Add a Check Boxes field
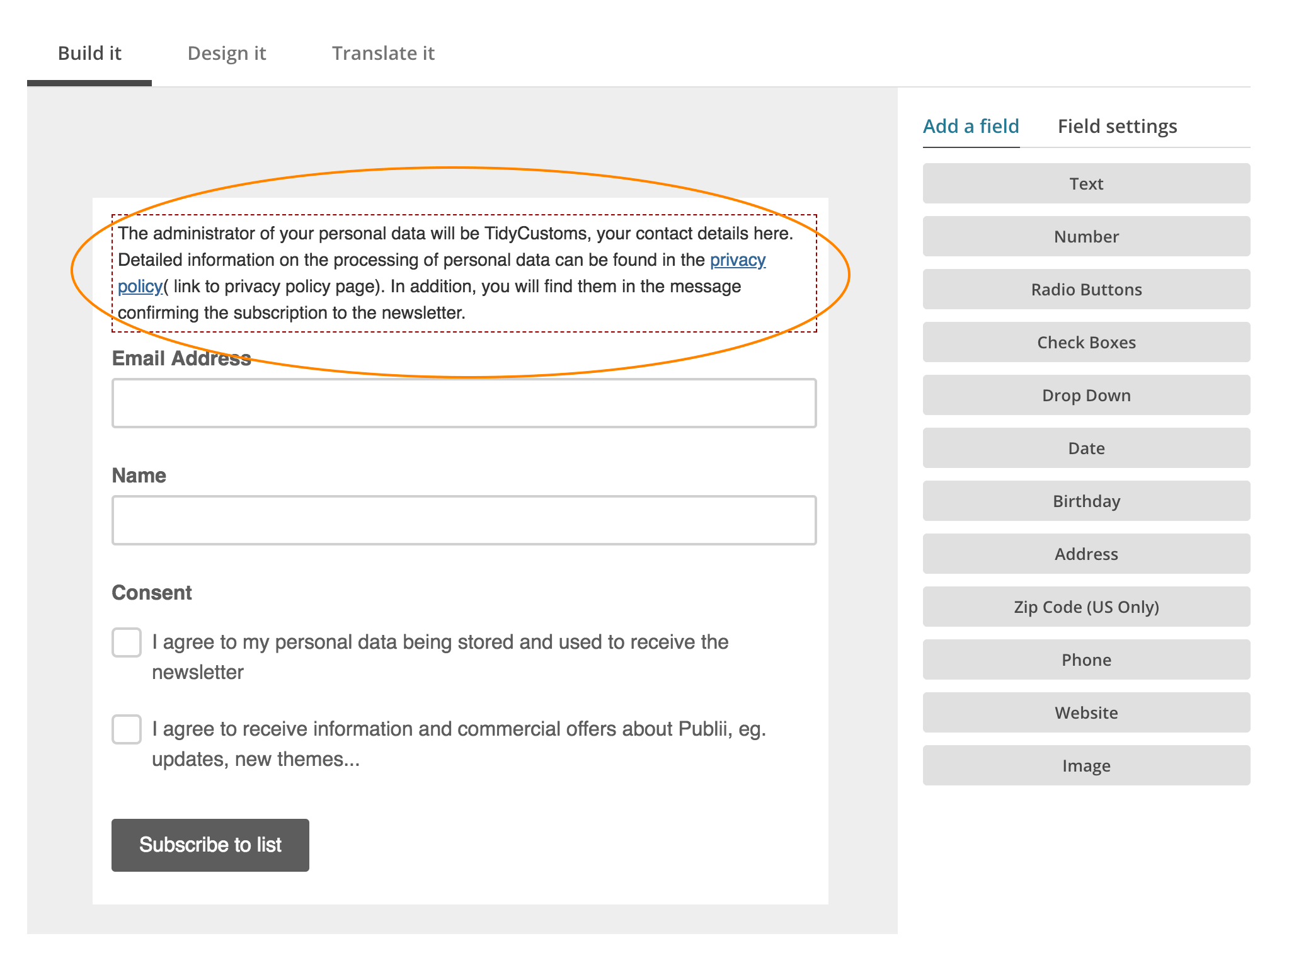Image resolution: width=1289 pixels, height=970 pixels. 1086,343
